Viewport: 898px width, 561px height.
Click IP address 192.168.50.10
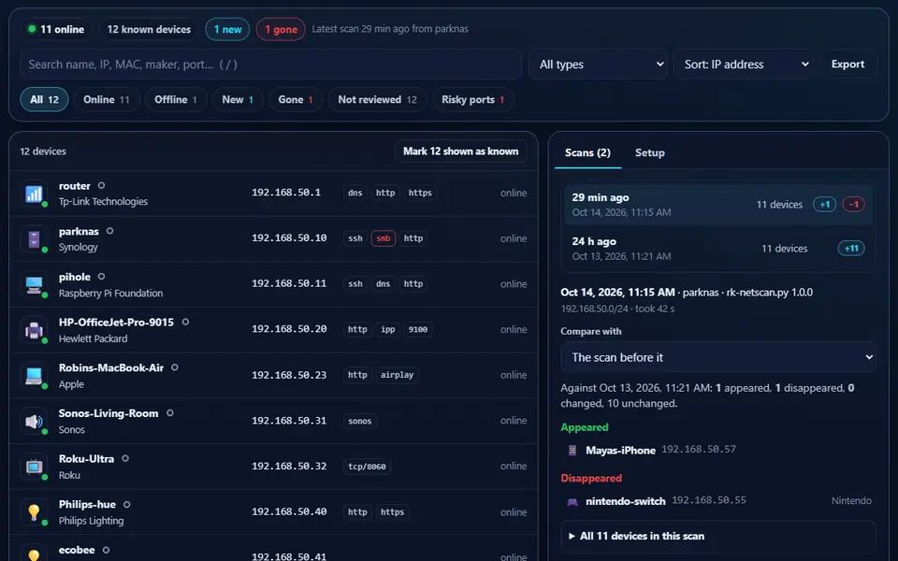click(x=289, y=238)
